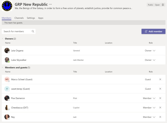This screenshot has height=123, width=167.
Task: Remove Chewbacca (EXT) from the team
Action: (x=160, y=108)
